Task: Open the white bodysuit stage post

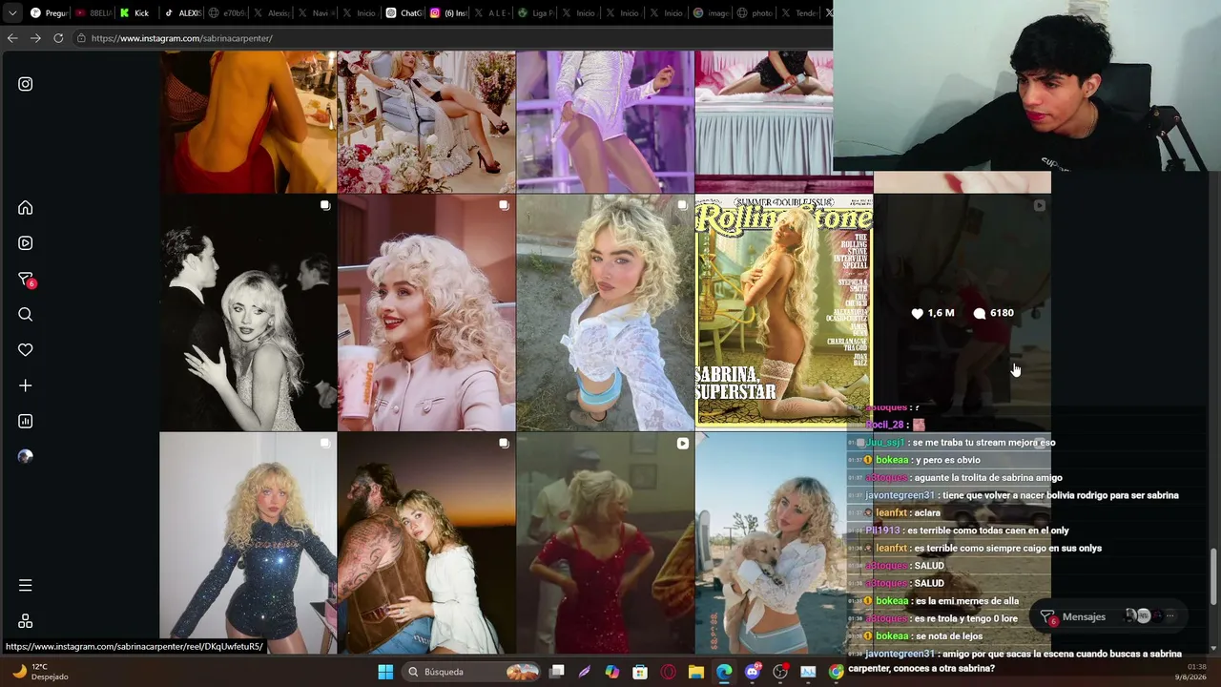Action: pos(605,122)
